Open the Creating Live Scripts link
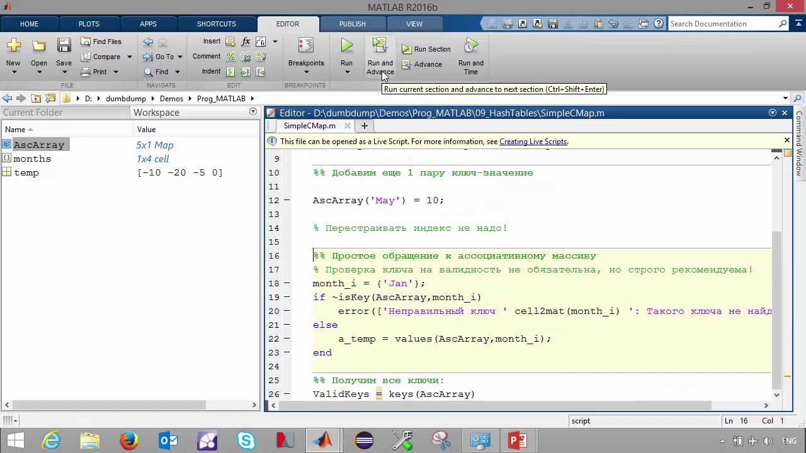This screenshot has height=453, width=806. tap(533, 142)
